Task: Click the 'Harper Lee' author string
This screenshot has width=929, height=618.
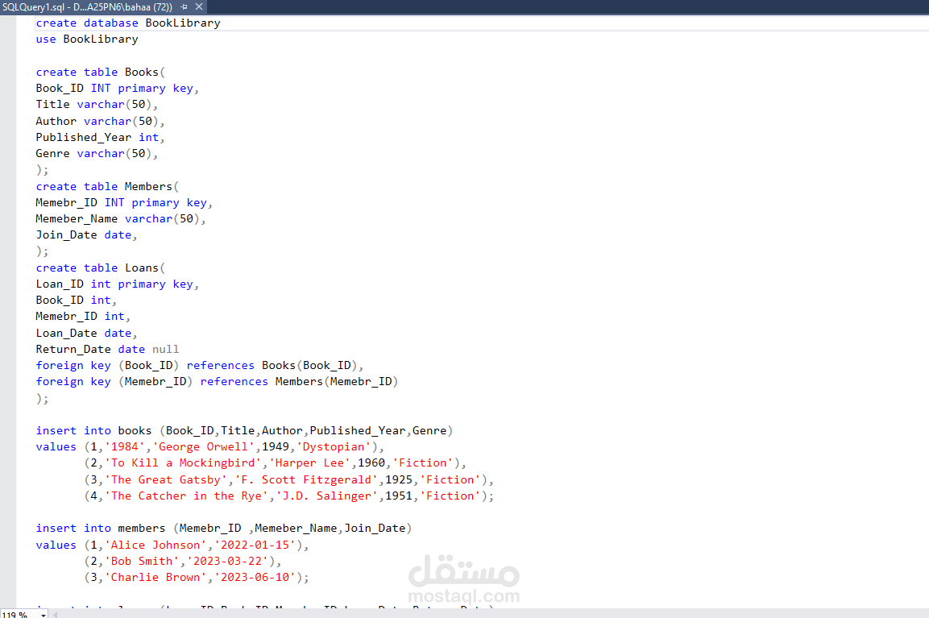Action: pos(309,463)
